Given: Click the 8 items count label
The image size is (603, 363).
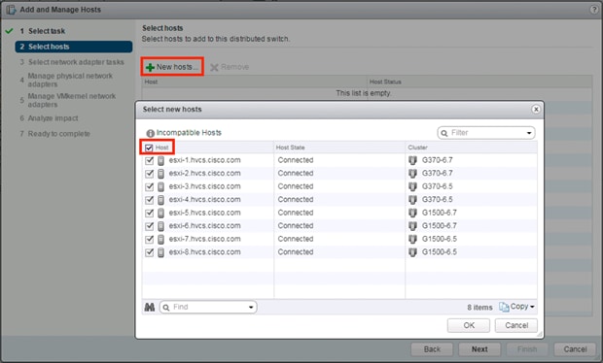Looking at the screenshot, I should 479,308.
